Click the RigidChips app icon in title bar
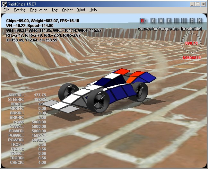Viewport: 208px width, 169px height. pos(4,4)
